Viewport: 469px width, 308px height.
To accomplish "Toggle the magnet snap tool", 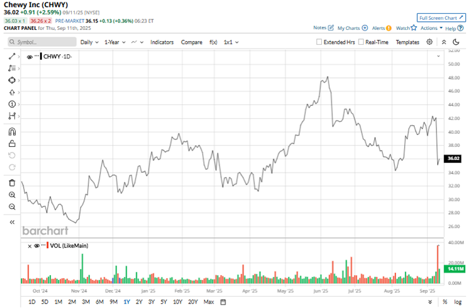I will [12, 132].
